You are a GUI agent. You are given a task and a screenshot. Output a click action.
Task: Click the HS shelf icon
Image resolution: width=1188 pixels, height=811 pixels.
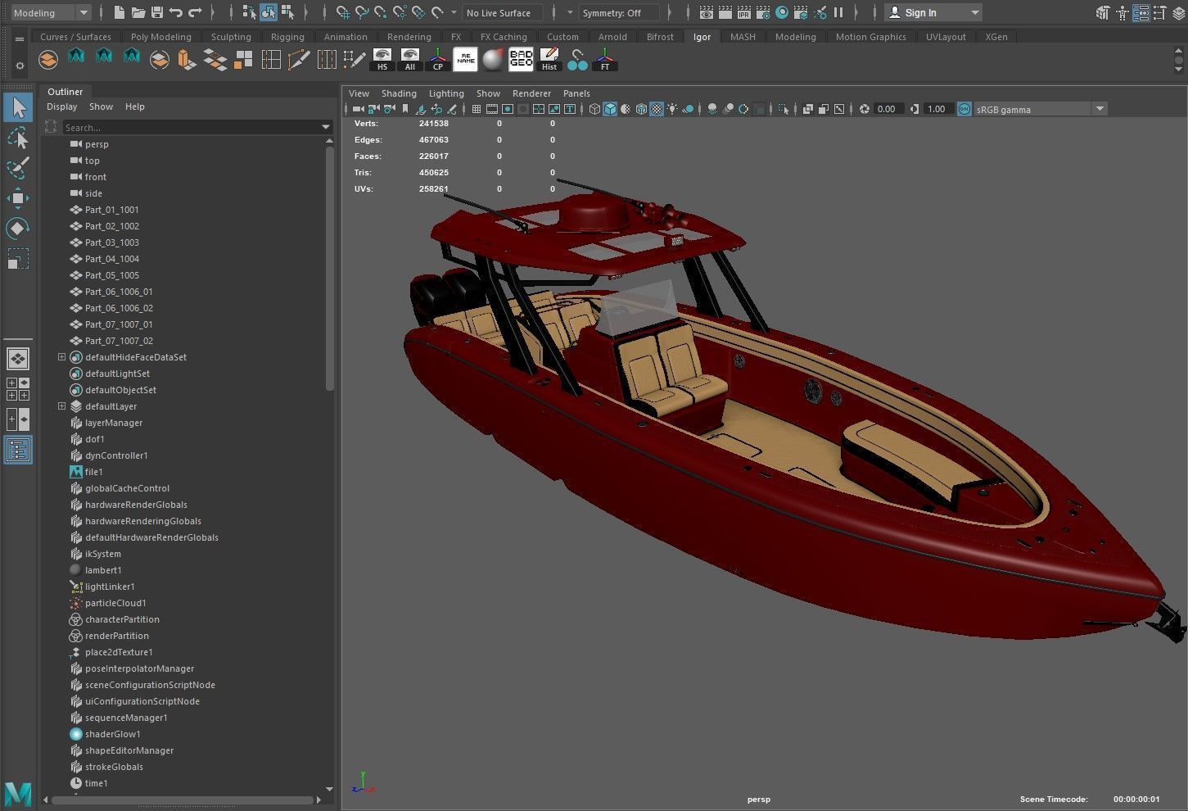pos(382,60)
